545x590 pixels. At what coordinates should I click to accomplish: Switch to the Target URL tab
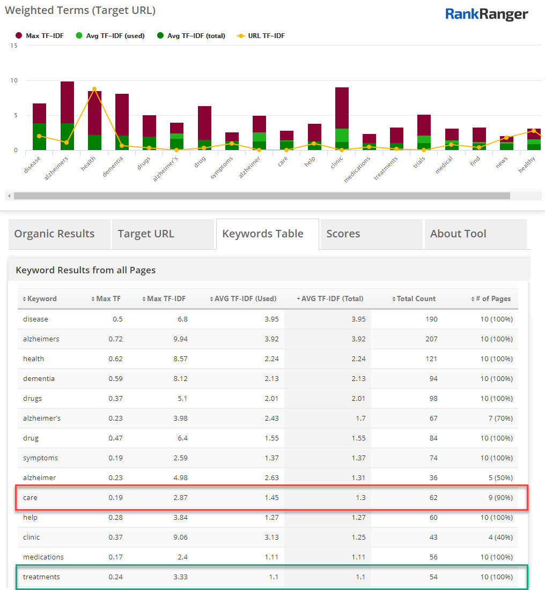(x=146, y=234)
